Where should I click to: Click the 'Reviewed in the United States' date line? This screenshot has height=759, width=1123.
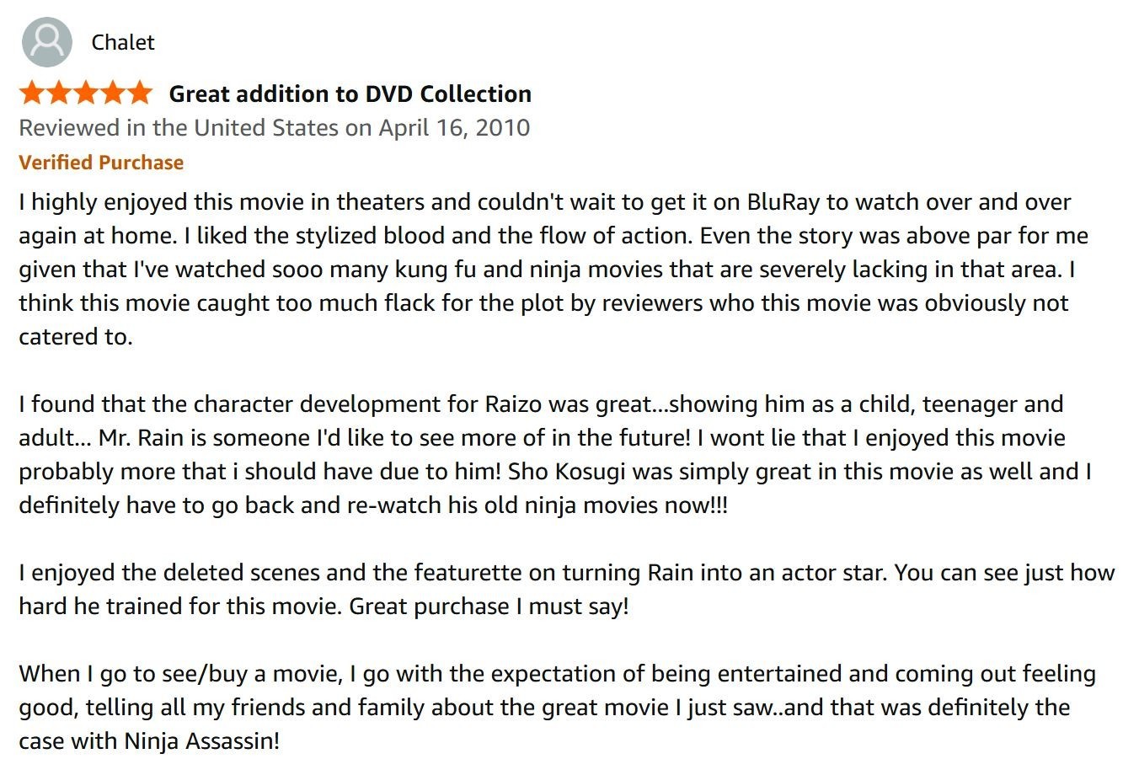275,127
